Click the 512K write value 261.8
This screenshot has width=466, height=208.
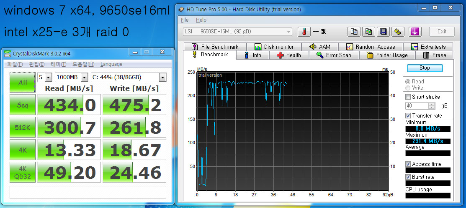pyautogui.click(x=134, y=127)
